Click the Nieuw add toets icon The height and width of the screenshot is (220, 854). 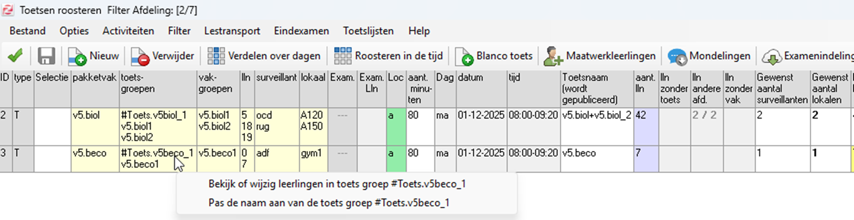pyautogui.click(x=77, y=57)
